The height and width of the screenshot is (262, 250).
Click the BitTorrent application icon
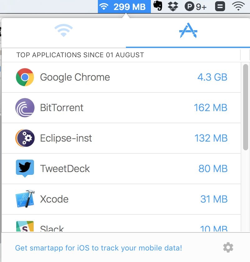pos(25,108)
